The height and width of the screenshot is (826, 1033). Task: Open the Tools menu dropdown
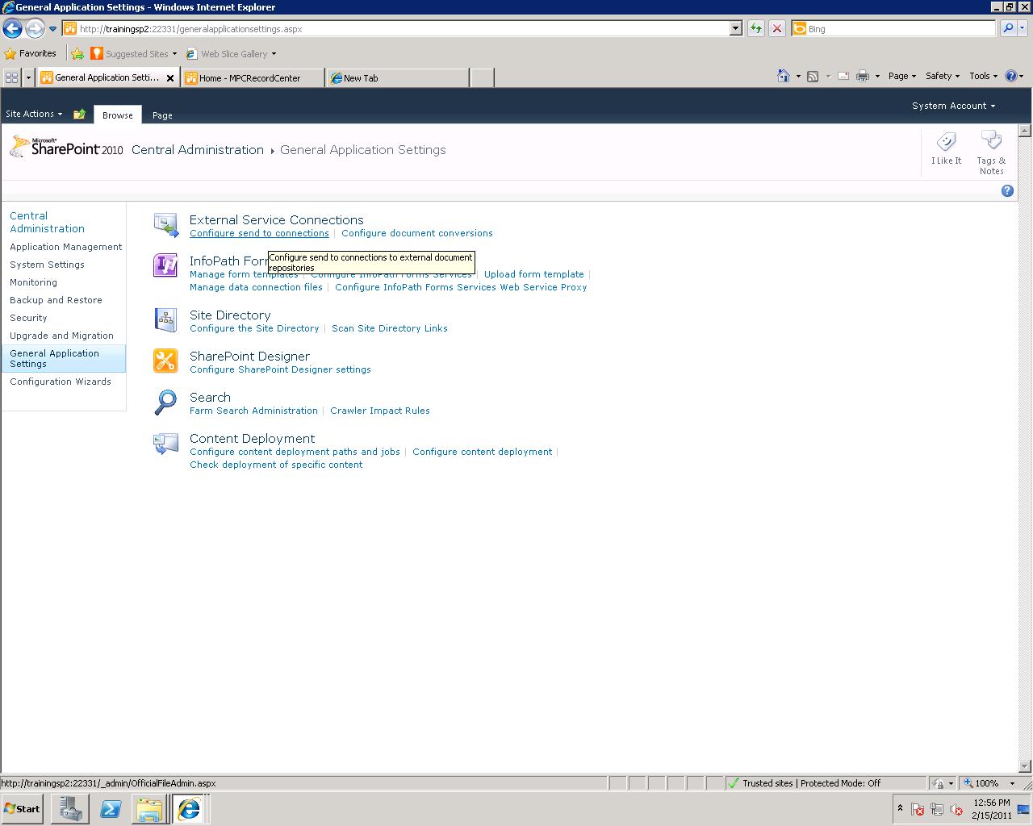click(x=983, y=76)
